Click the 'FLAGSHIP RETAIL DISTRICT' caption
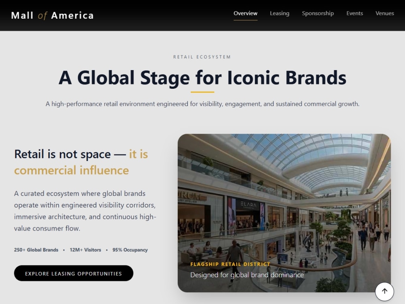Screen dimensions: 405x304 [x=230, y=264]
